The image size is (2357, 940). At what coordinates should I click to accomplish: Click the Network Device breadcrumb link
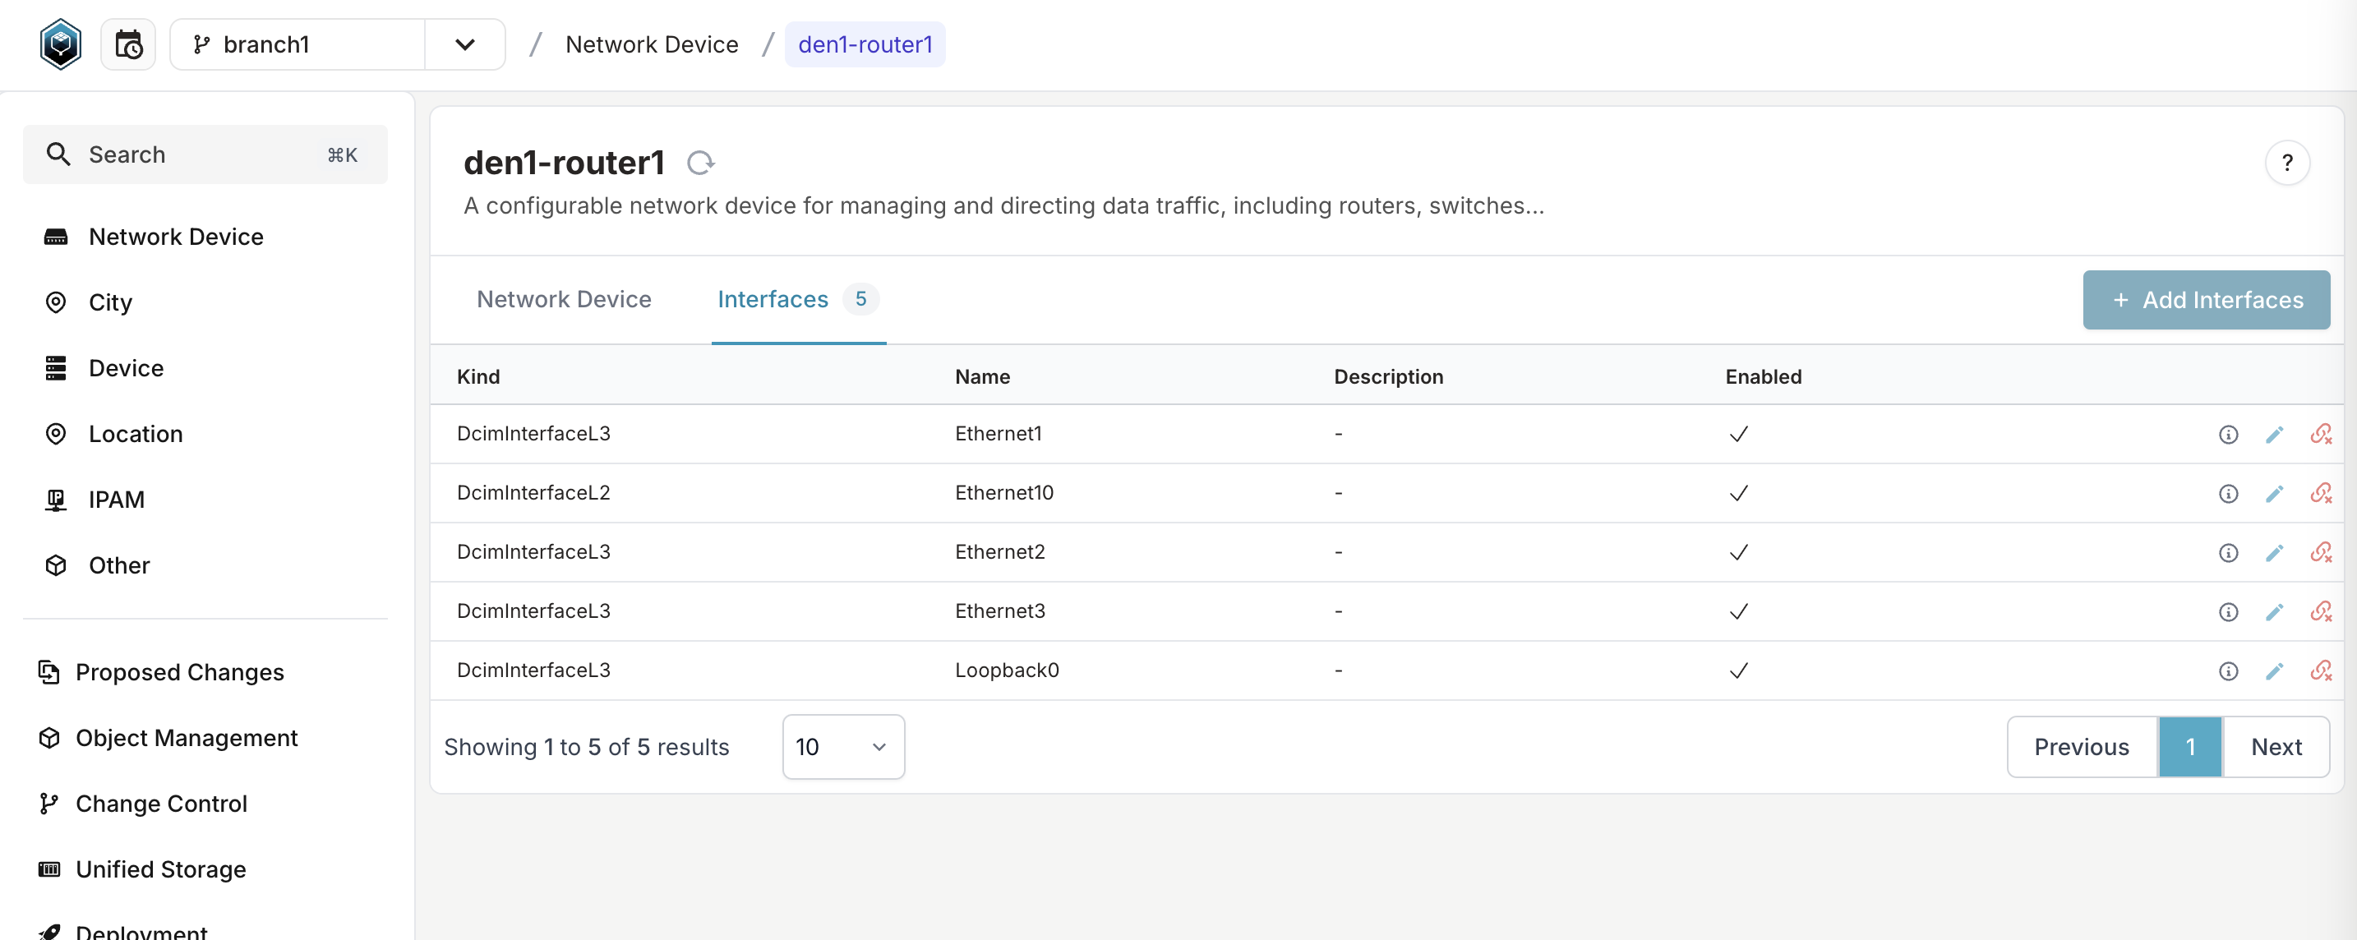pyautogui.click(x=652, y=44)
